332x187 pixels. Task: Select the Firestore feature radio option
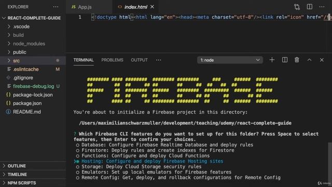coord(78,151)
